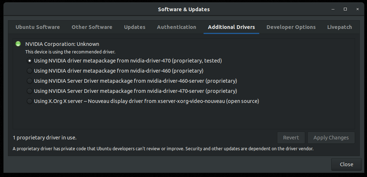Image resolution: width=367 pixels, height=177 pixels.
Task: Click 'This device is using the recommended driver' text
Action: coord(70,52)
